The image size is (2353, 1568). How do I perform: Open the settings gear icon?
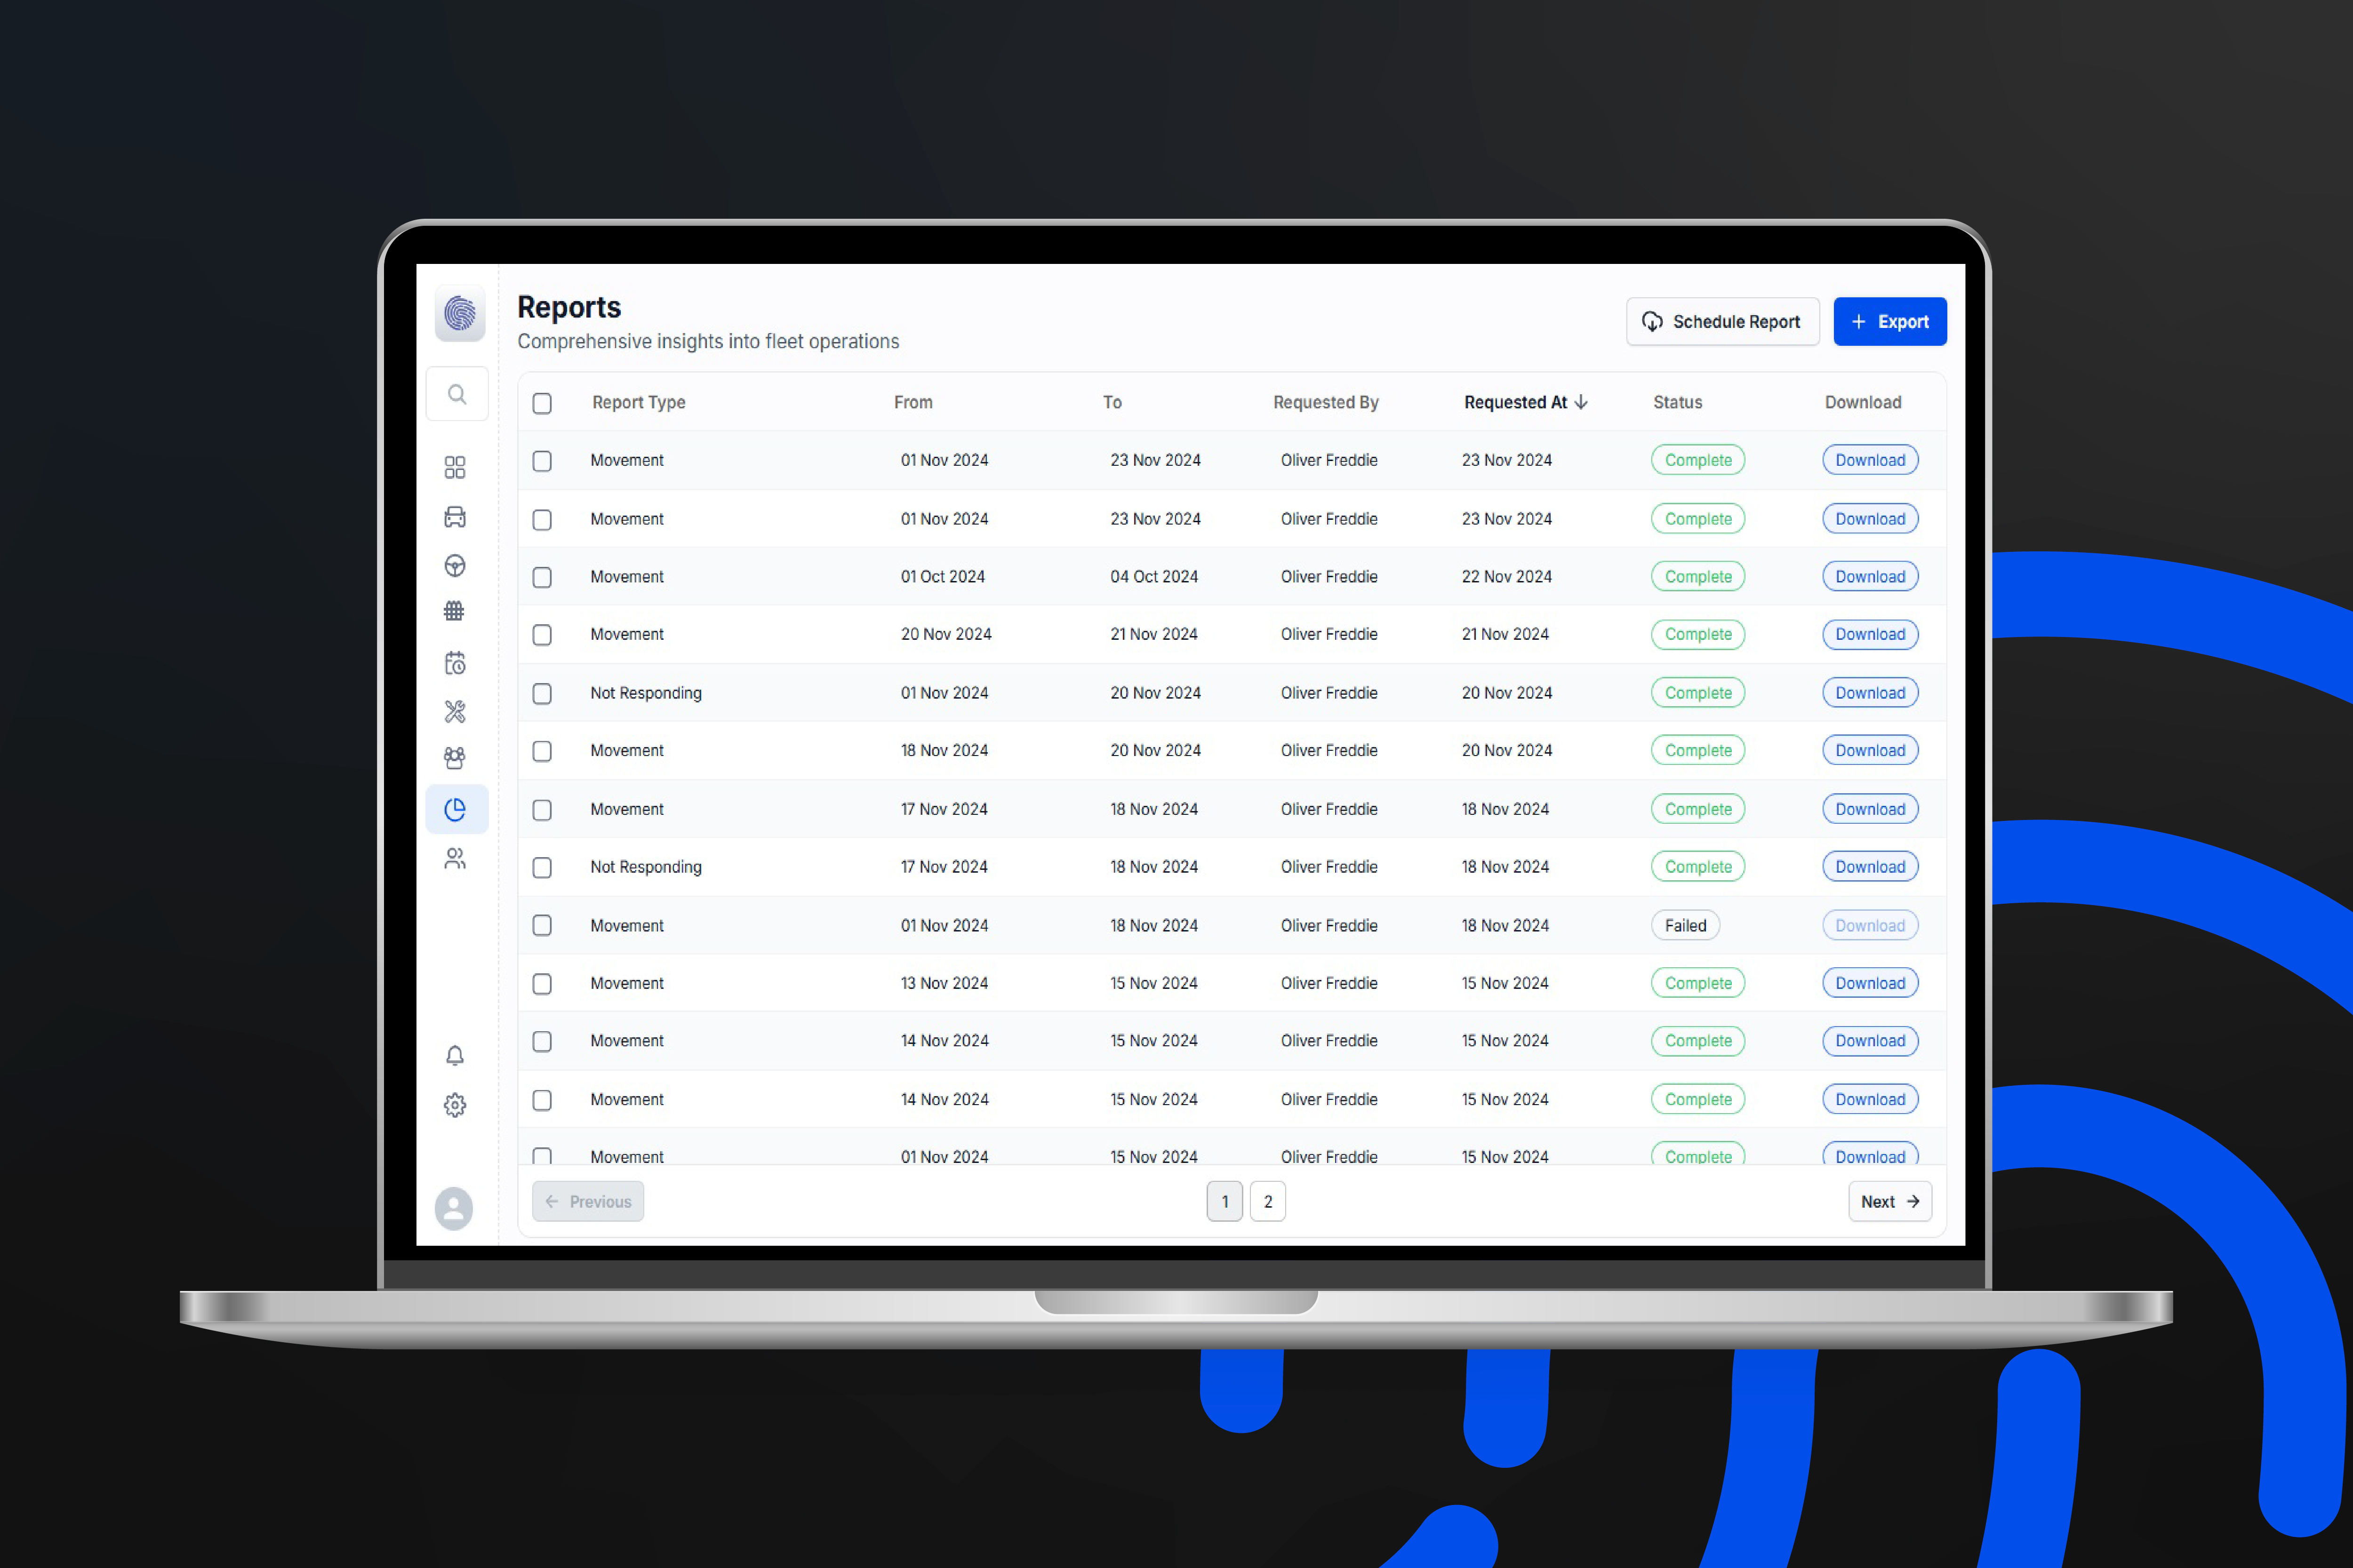coord(455,1105)
